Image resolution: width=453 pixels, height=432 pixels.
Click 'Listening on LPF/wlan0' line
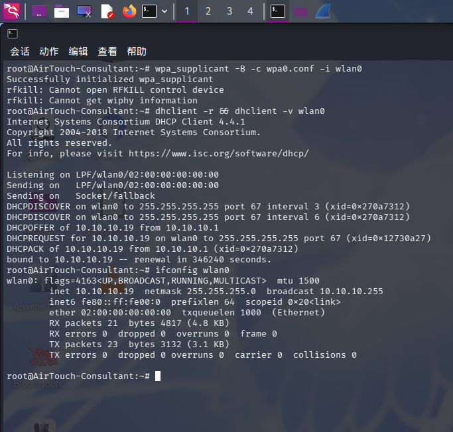point(113,175)
